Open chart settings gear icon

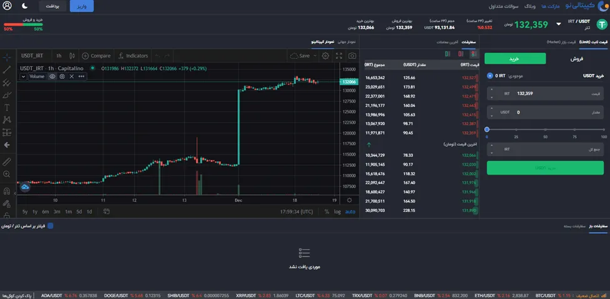coord(325,56)
